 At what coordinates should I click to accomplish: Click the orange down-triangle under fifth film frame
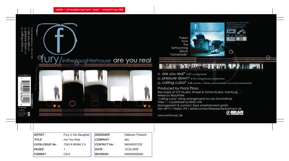tap(144, 106)
